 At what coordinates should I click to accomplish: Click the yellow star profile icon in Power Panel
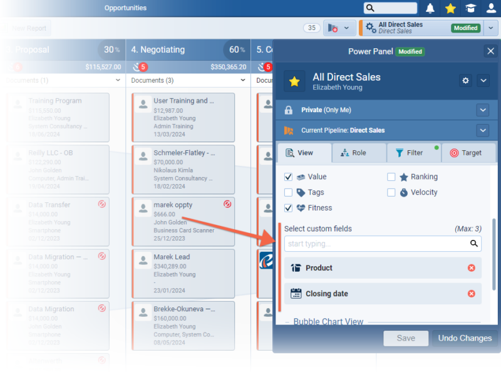click(294, 81)
